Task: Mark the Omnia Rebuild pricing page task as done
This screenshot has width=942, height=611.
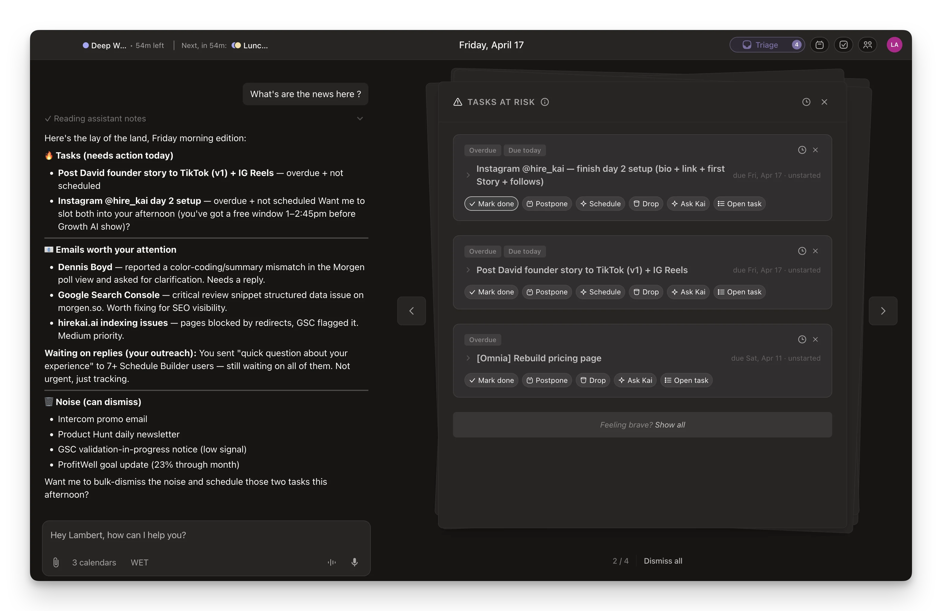Action: (491, 380)
